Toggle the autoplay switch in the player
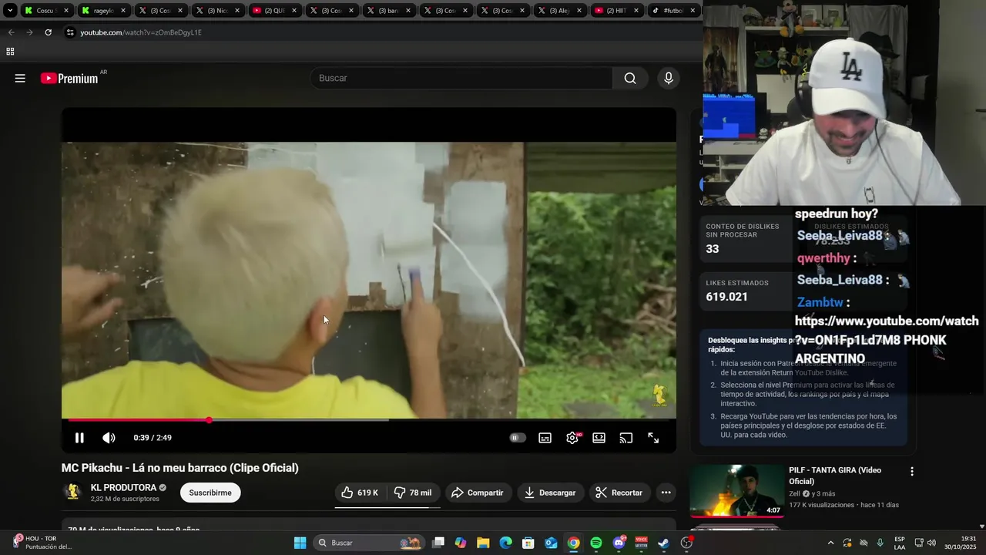 (x=518, y=438)
